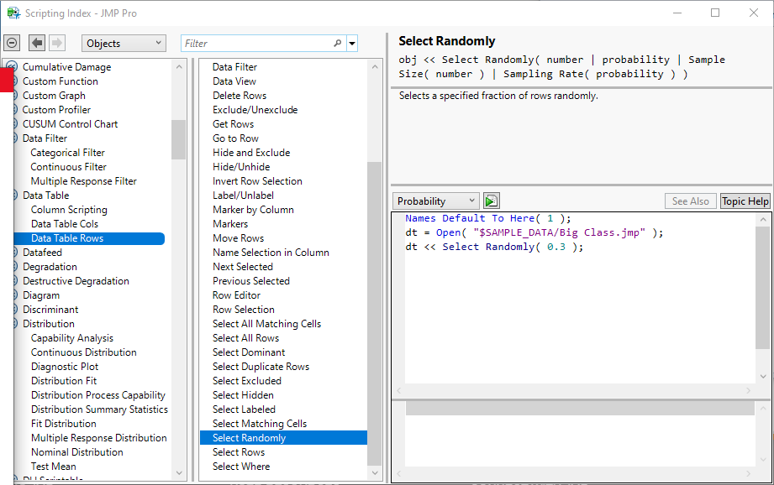Open the filter options dropdown arrow
Image resolution: width=774 pixels, height=485 pixels.
pos(352,44)
